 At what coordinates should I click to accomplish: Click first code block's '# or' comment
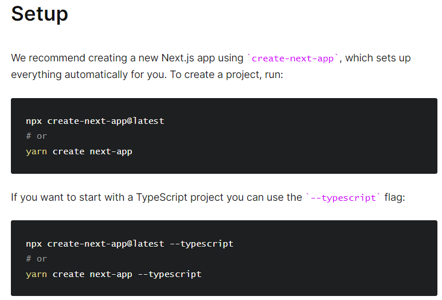point(36,136)
